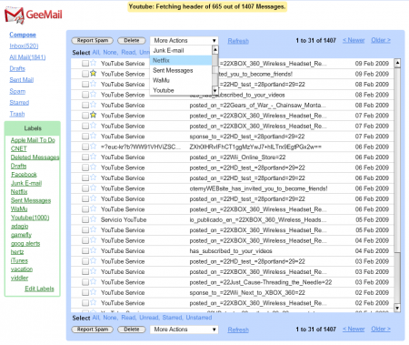Tick checkbox for 09 Feb XBOX_360 Headset message
Viewport: 409px width, 345px height.
85,64
